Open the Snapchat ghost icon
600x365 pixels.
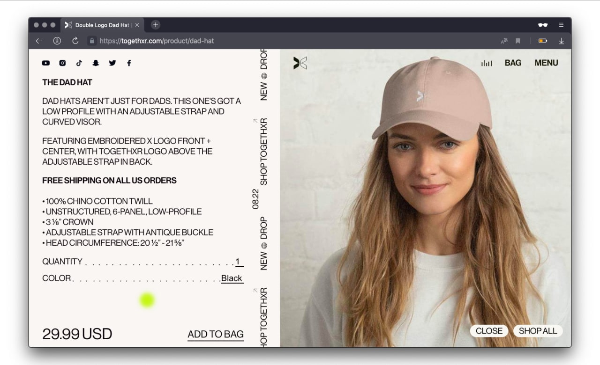click(x=96, y=63)
